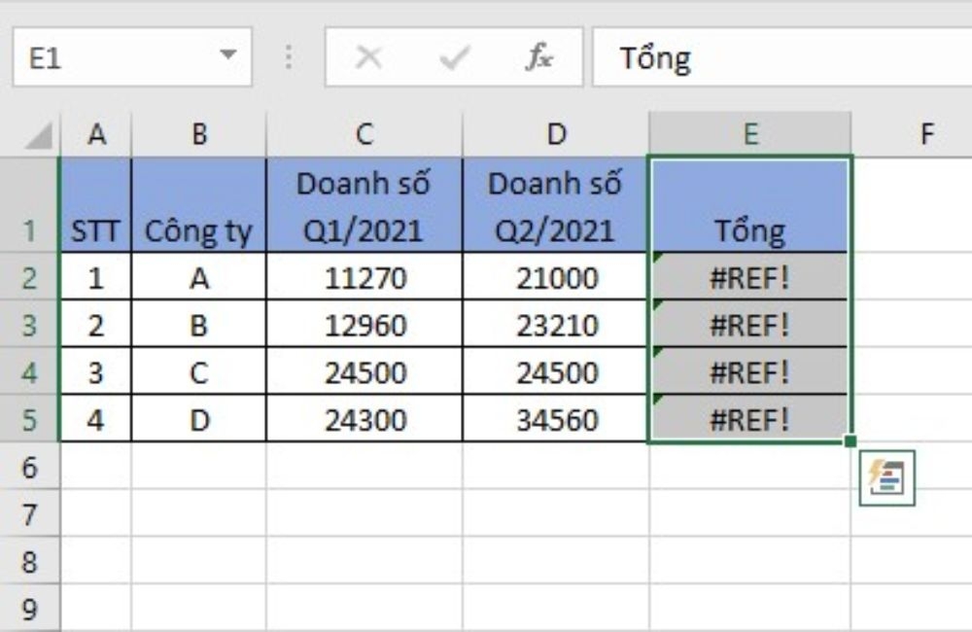Click company cell D in row 5
The width and height of the screenshot is (972, 632).
[199, 419]
